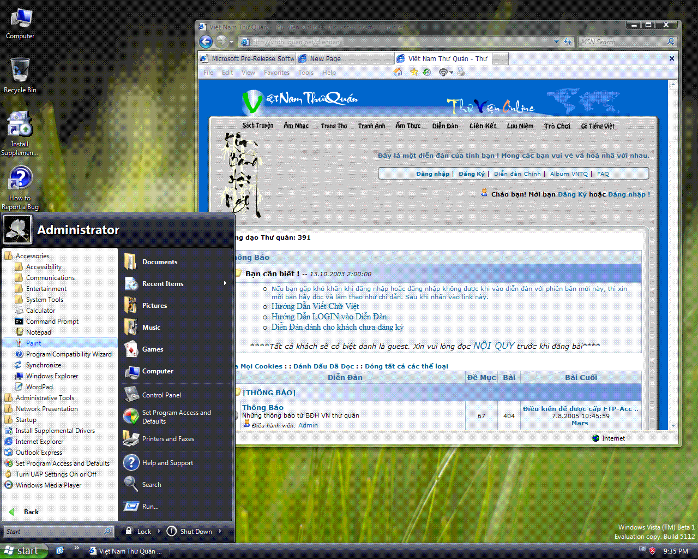Select Install Supplemental desktop shortcut

(20, 134)
